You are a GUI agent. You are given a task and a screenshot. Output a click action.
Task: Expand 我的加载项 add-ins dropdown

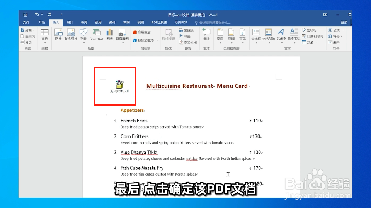click(157, 40)
